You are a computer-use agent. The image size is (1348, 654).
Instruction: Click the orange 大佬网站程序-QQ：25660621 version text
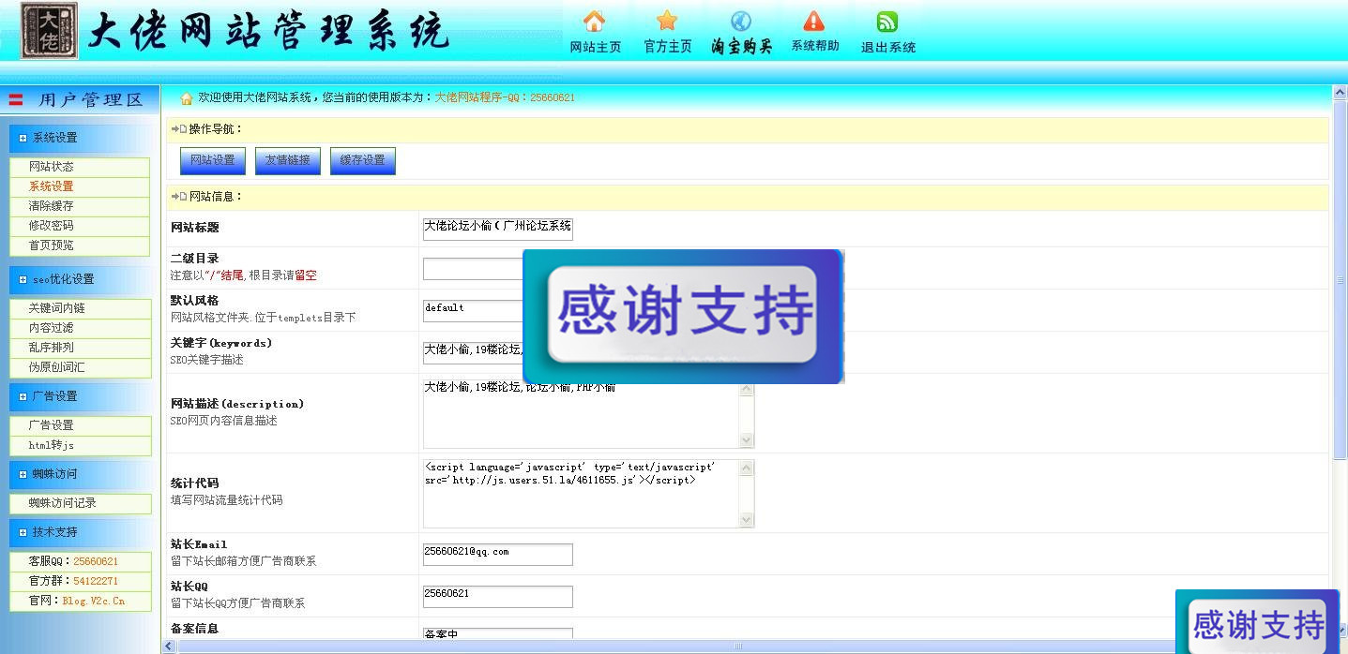505,97
